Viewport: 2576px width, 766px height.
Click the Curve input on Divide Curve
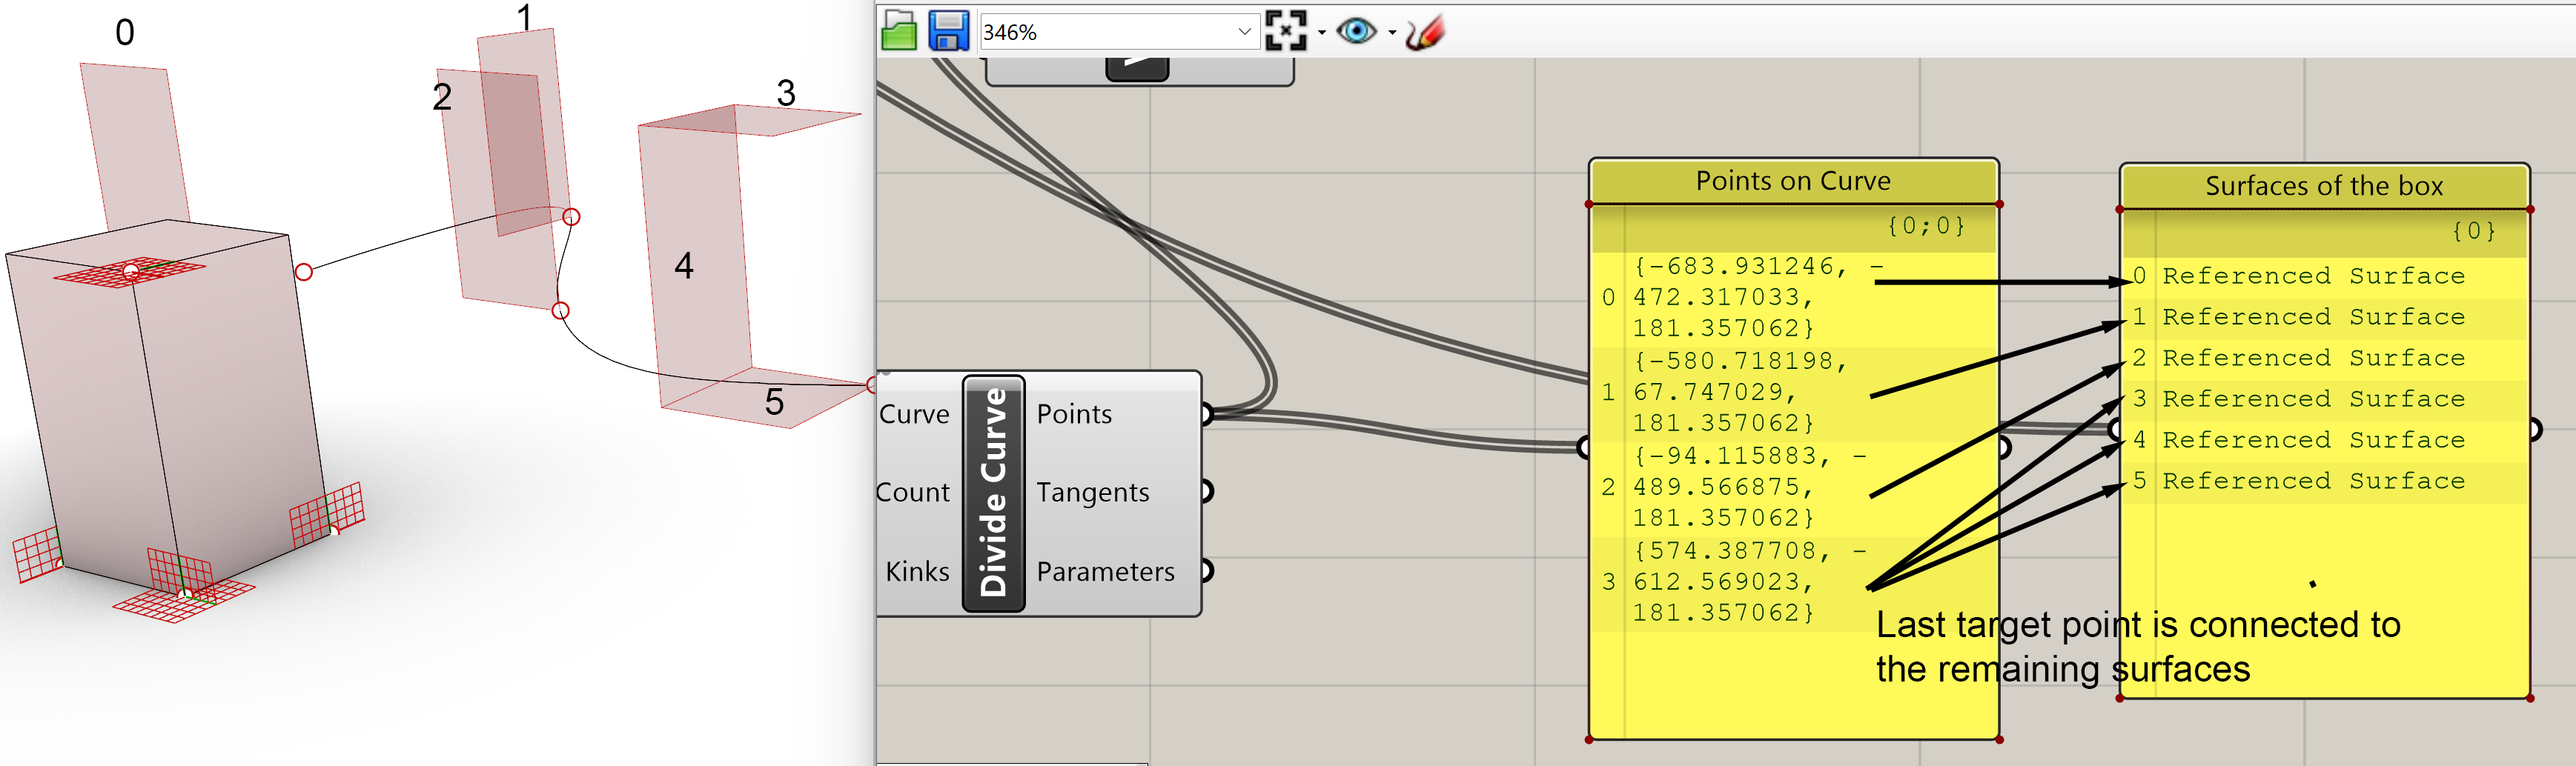[x=914, y=414]
